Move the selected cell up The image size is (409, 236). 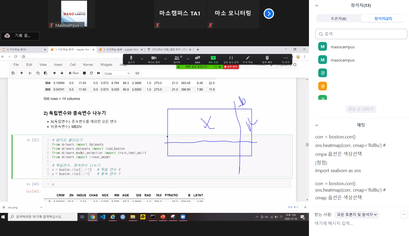(x=54, y=73)
